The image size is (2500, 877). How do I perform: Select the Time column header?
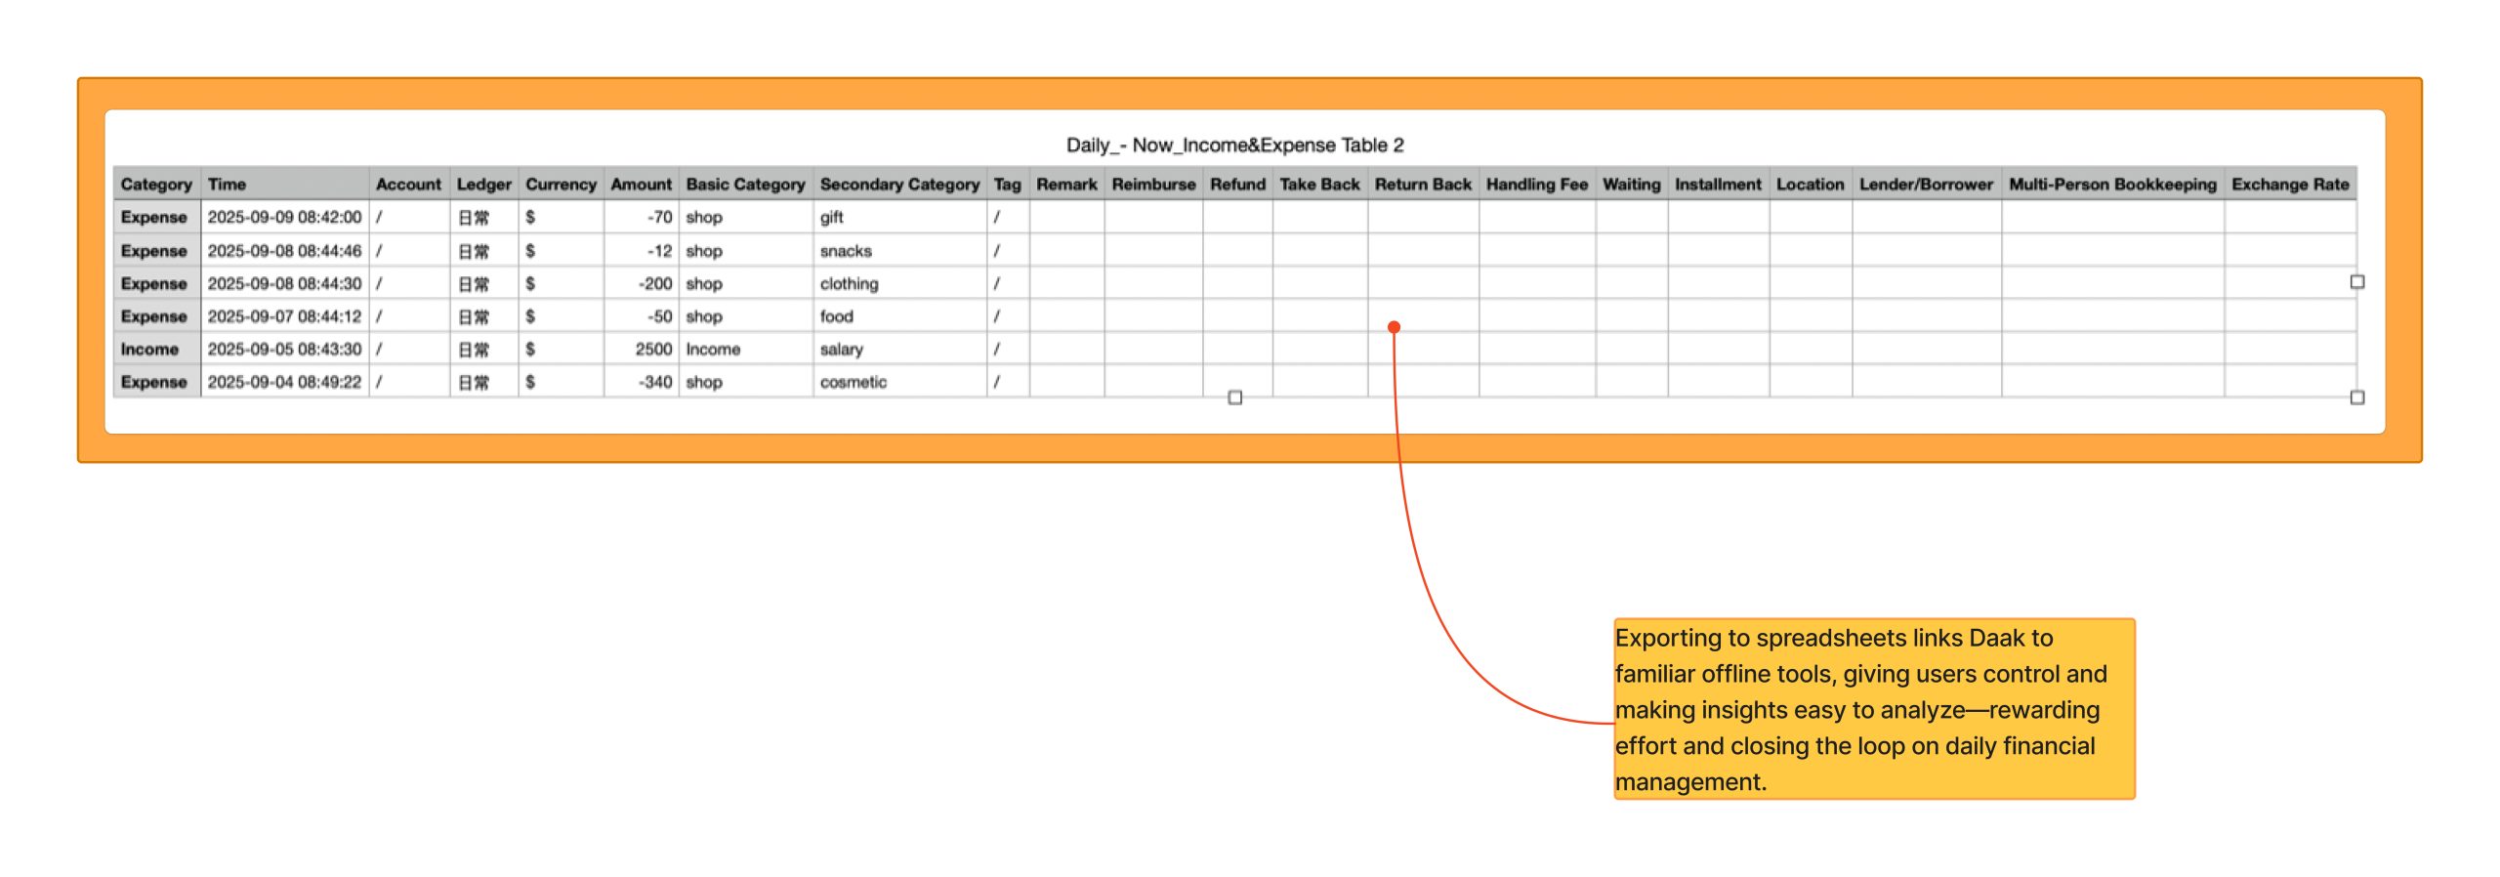click(284, 184)
